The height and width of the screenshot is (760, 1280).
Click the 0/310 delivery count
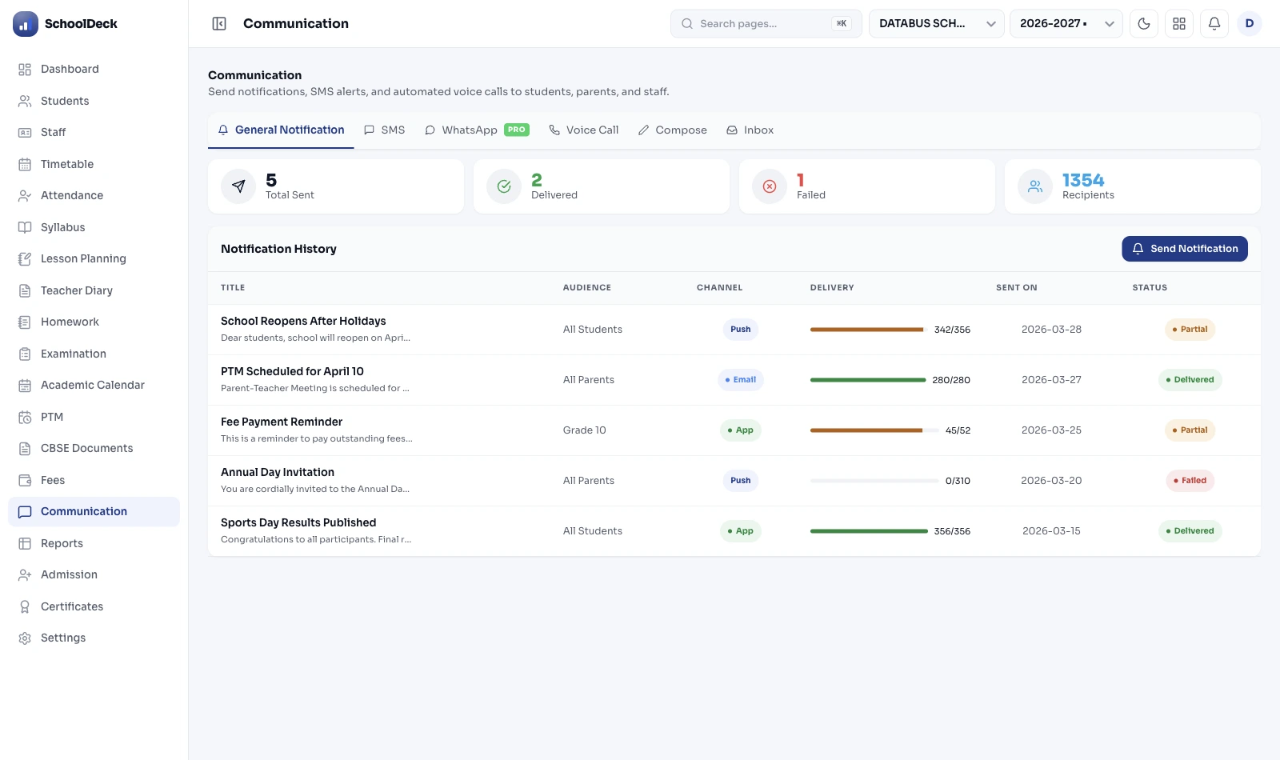pyautogui.click(x=958, y=481)
